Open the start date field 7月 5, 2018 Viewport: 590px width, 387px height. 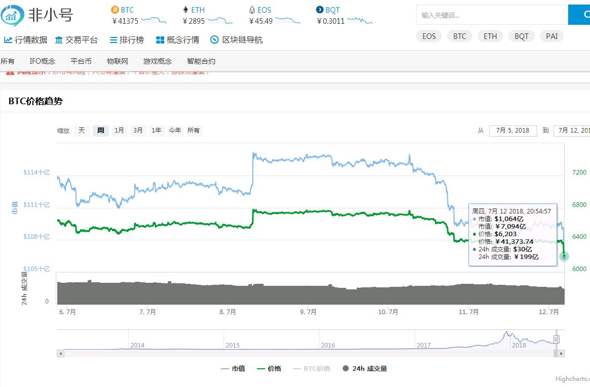click(x=513, y=131)
